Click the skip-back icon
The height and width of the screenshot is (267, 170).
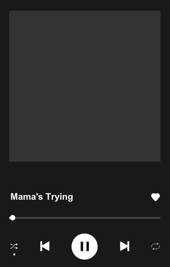(45, 246)
